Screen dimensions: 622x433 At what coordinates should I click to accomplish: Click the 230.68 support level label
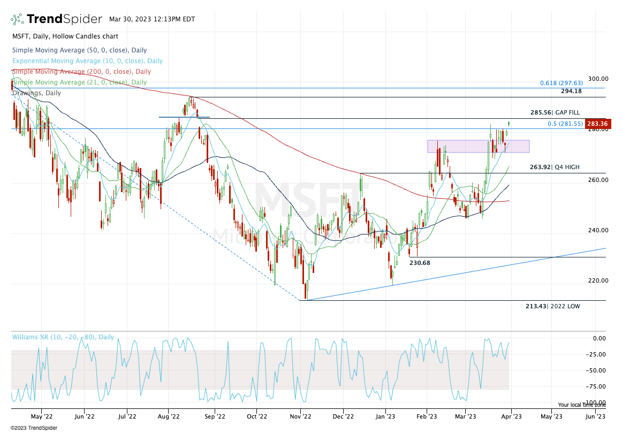tap(420, 262)
